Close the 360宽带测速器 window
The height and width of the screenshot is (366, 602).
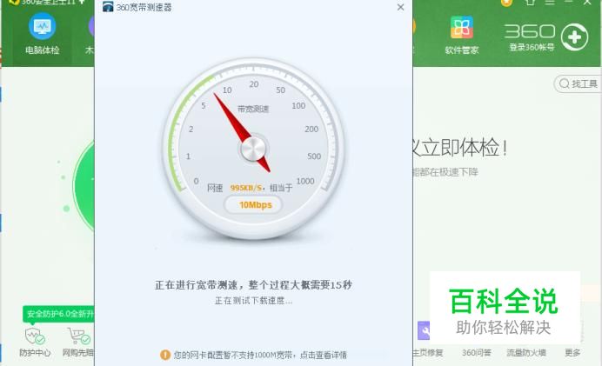tap(400, 7)
